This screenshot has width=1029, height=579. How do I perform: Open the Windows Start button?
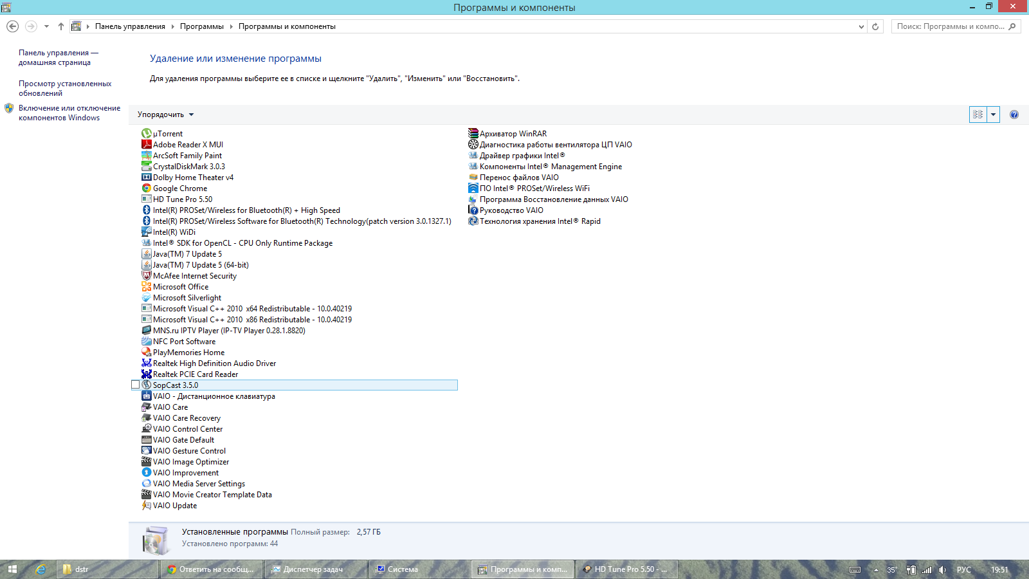(x=12, y=569)
